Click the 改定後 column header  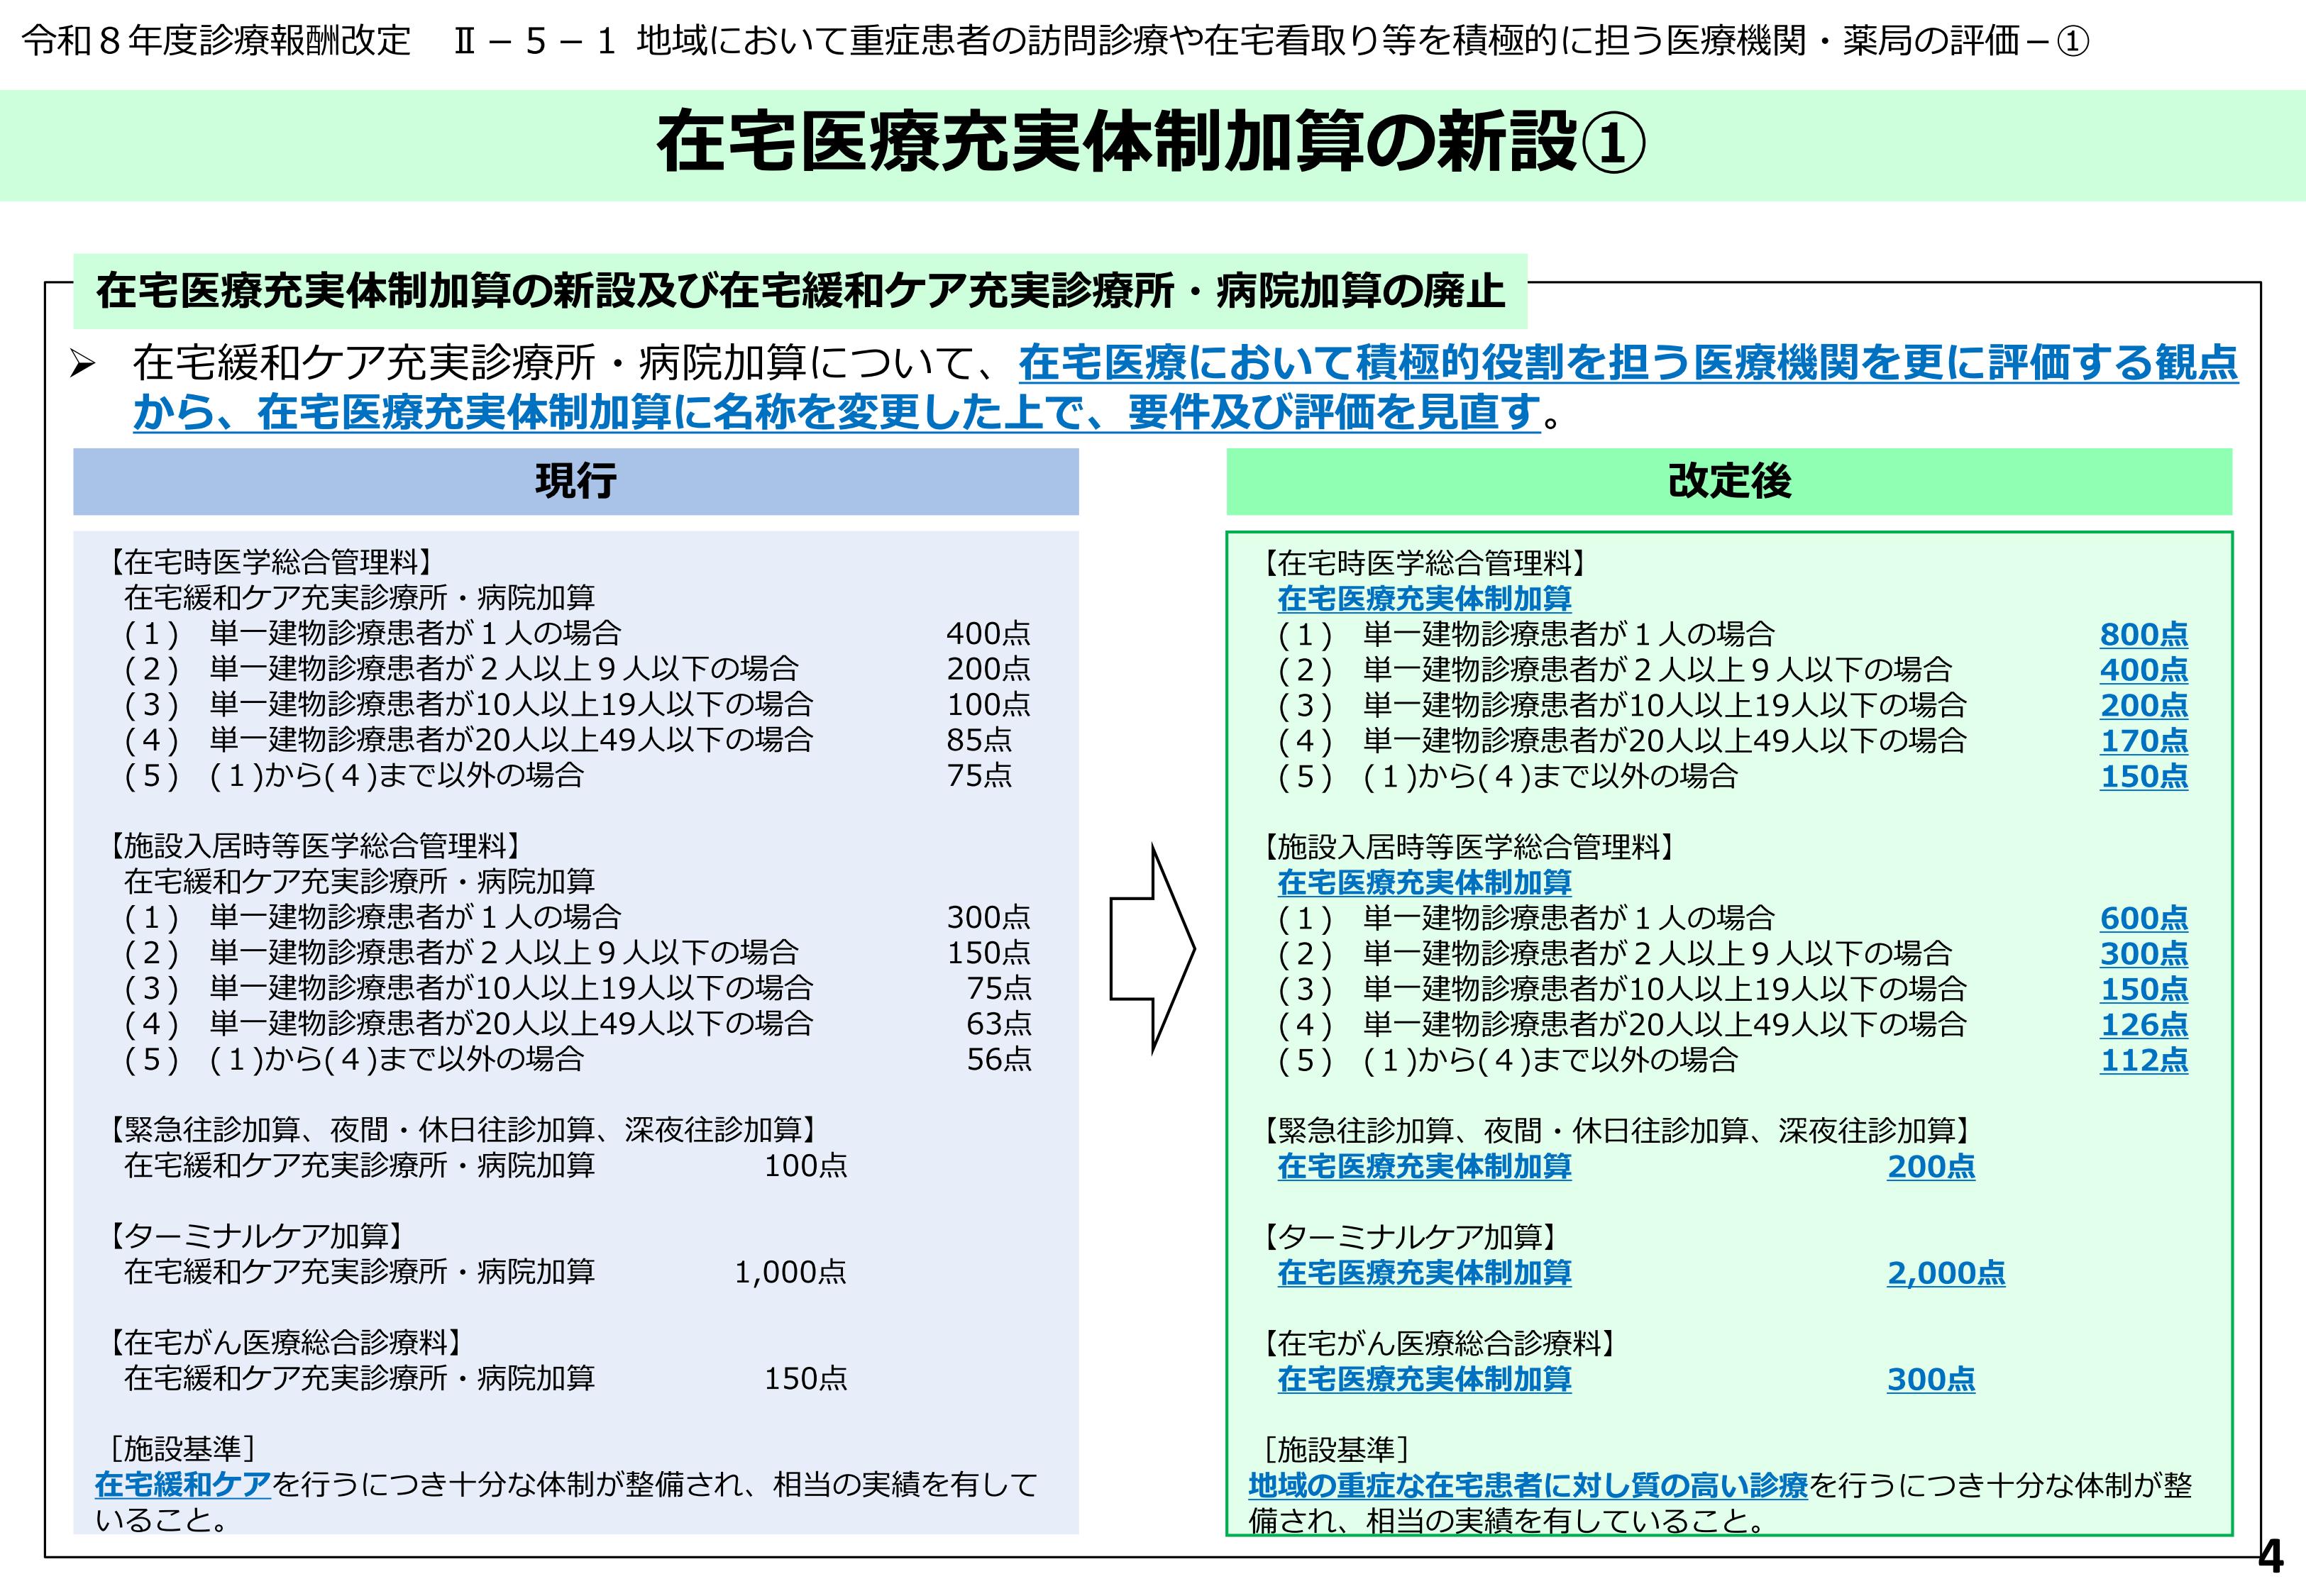click(1729, 482)
